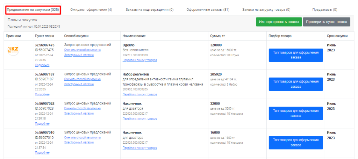Open Топ товаров button for Одеяло row

coord(295,55)
